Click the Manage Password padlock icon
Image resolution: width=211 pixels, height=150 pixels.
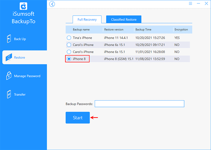pyautogui.click(x=9, y=76)
